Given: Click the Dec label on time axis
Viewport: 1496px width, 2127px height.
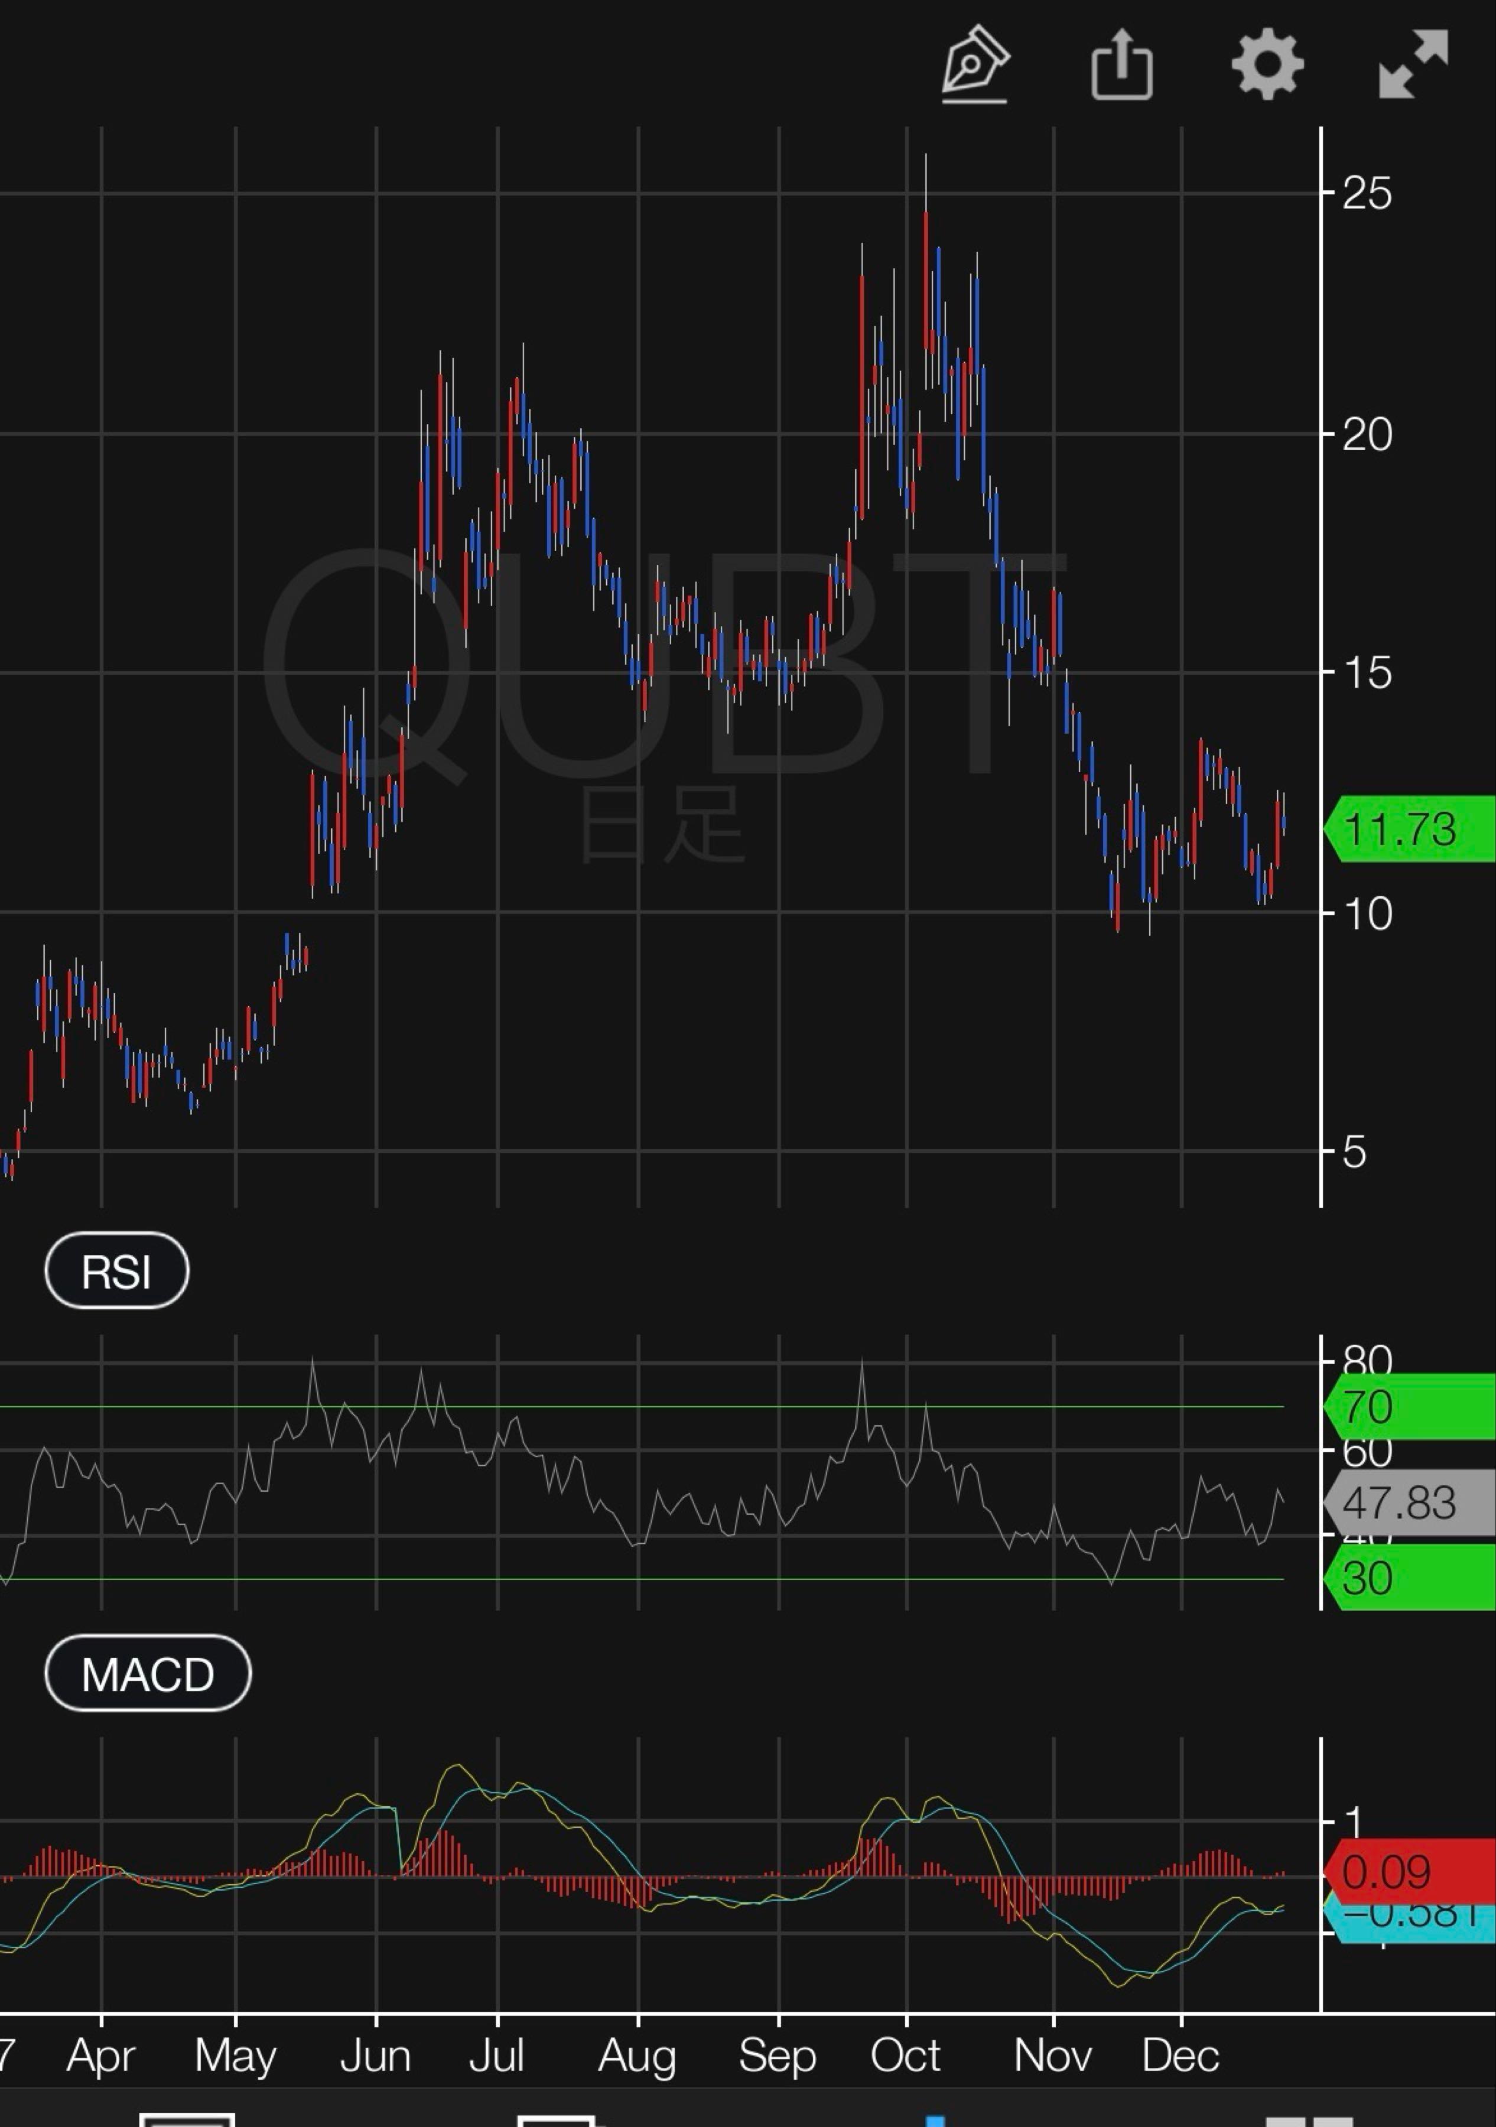Looking at the screenshot, I should 1180,2056.
